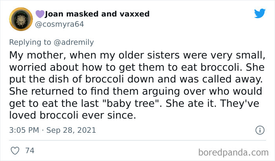The image size is (275, 161).
Task: Click the Sep 28, 2021 date
Action: point(71,130)
